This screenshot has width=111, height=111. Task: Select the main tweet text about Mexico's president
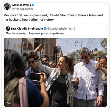pos(53,17)
